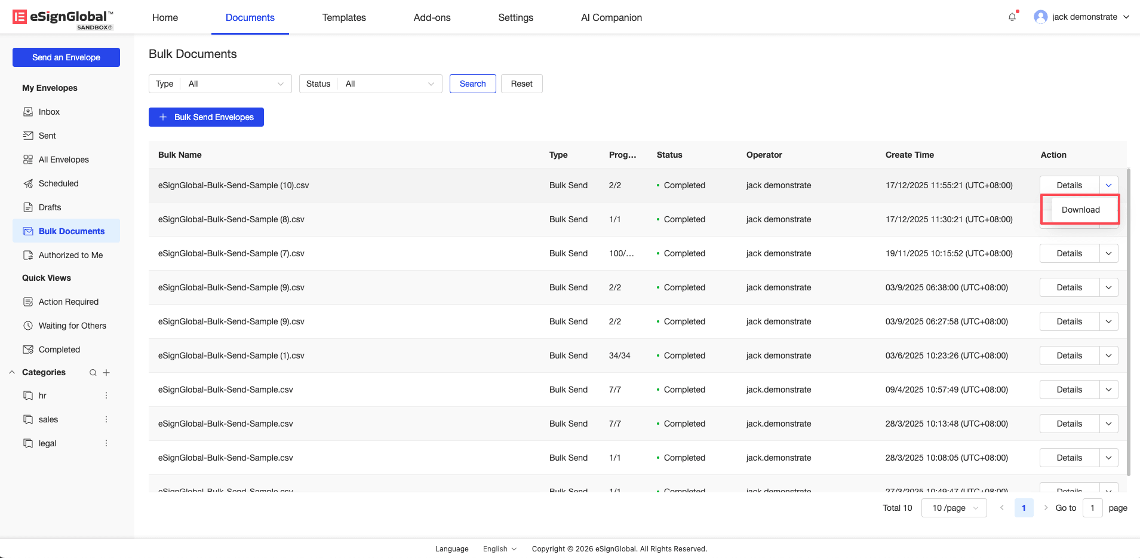Click the Scheduled envelopes icon
This screenshot has height=558, width=1140.
pos(28,183)
